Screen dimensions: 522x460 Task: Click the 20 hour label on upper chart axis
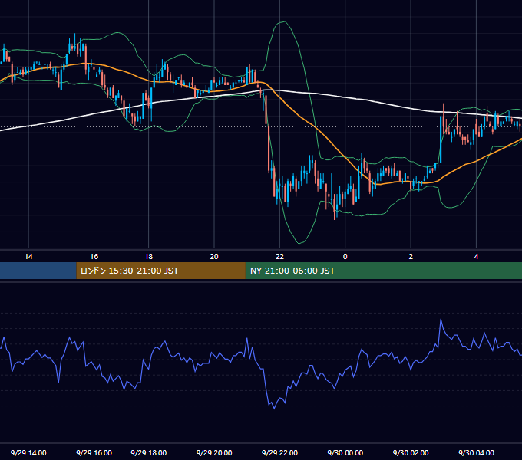pos(214,257)
